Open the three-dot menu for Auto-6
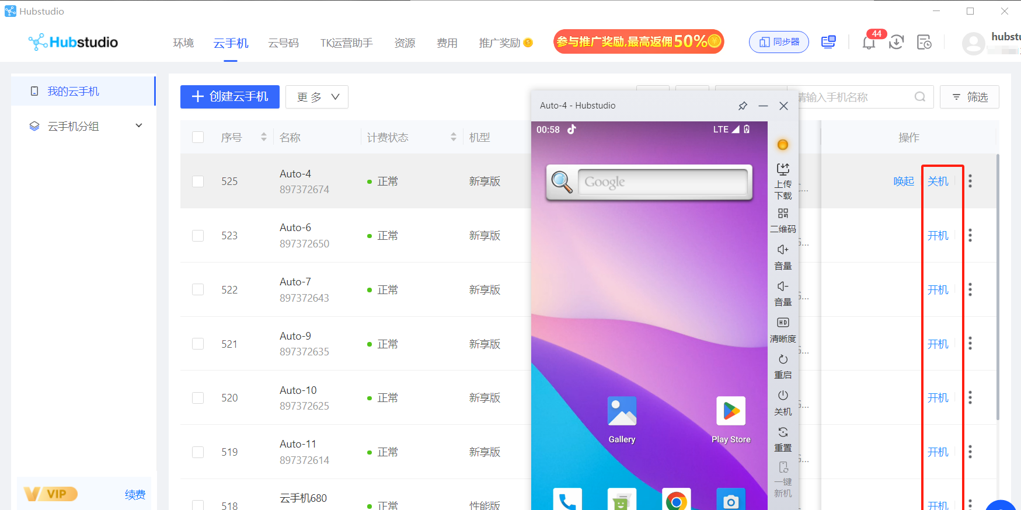Image resolution: width=1021 pixels, height=510 pixels. pyautogui.click(x=970, y=235)
